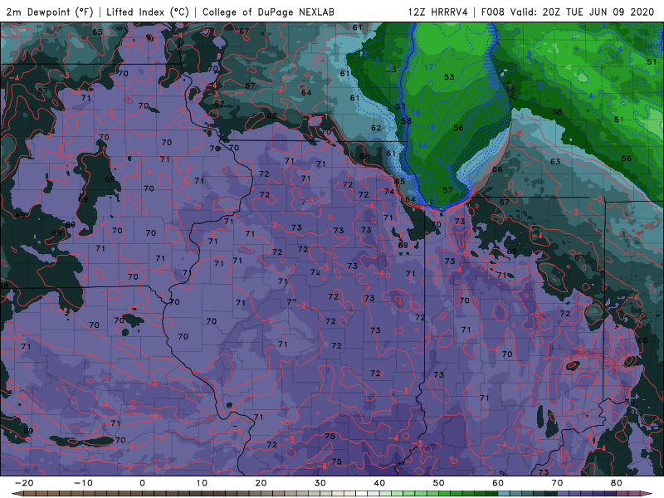
Task: Click the 'Lifted Index (°C)' title text
Action: coord(148,12)
